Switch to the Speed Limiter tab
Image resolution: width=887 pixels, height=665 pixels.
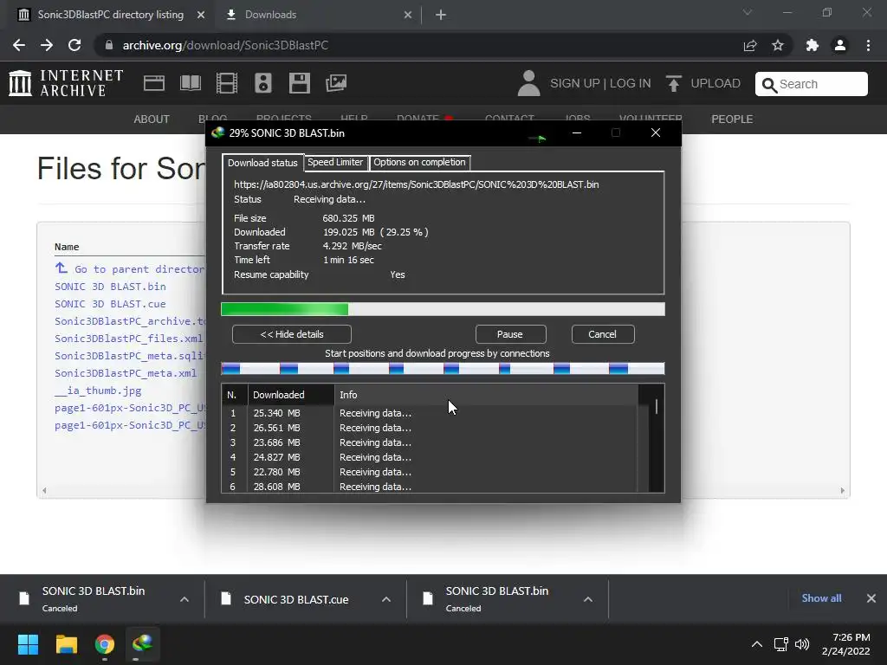coord(335,162)
